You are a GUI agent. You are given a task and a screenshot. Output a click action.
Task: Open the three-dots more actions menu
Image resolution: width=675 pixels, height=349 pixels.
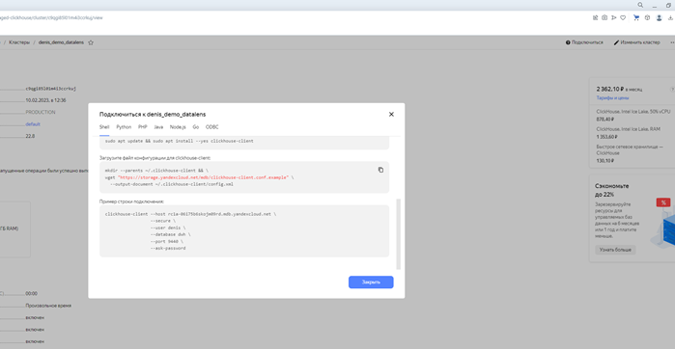(672, 42)
